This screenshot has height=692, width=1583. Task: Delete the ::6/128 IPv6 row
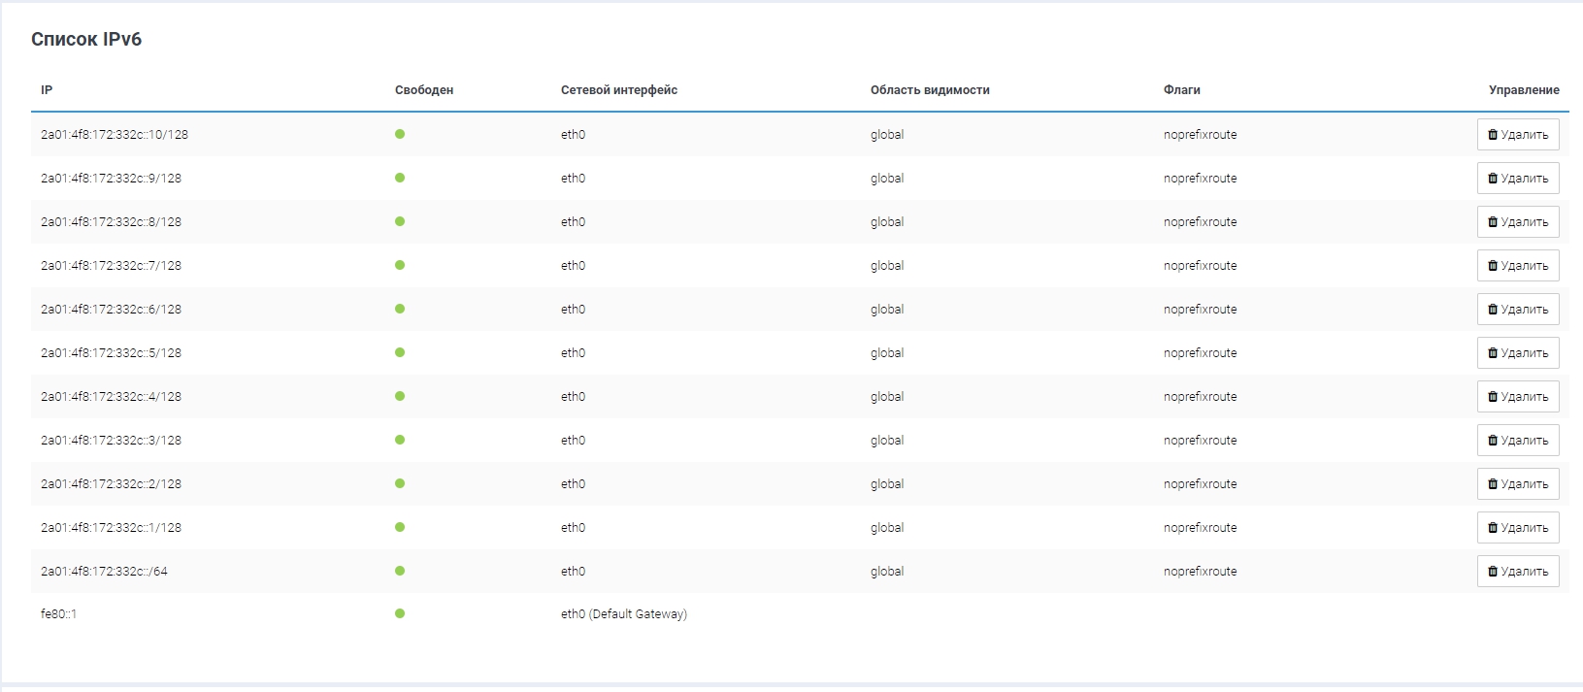click(1517, 310)
